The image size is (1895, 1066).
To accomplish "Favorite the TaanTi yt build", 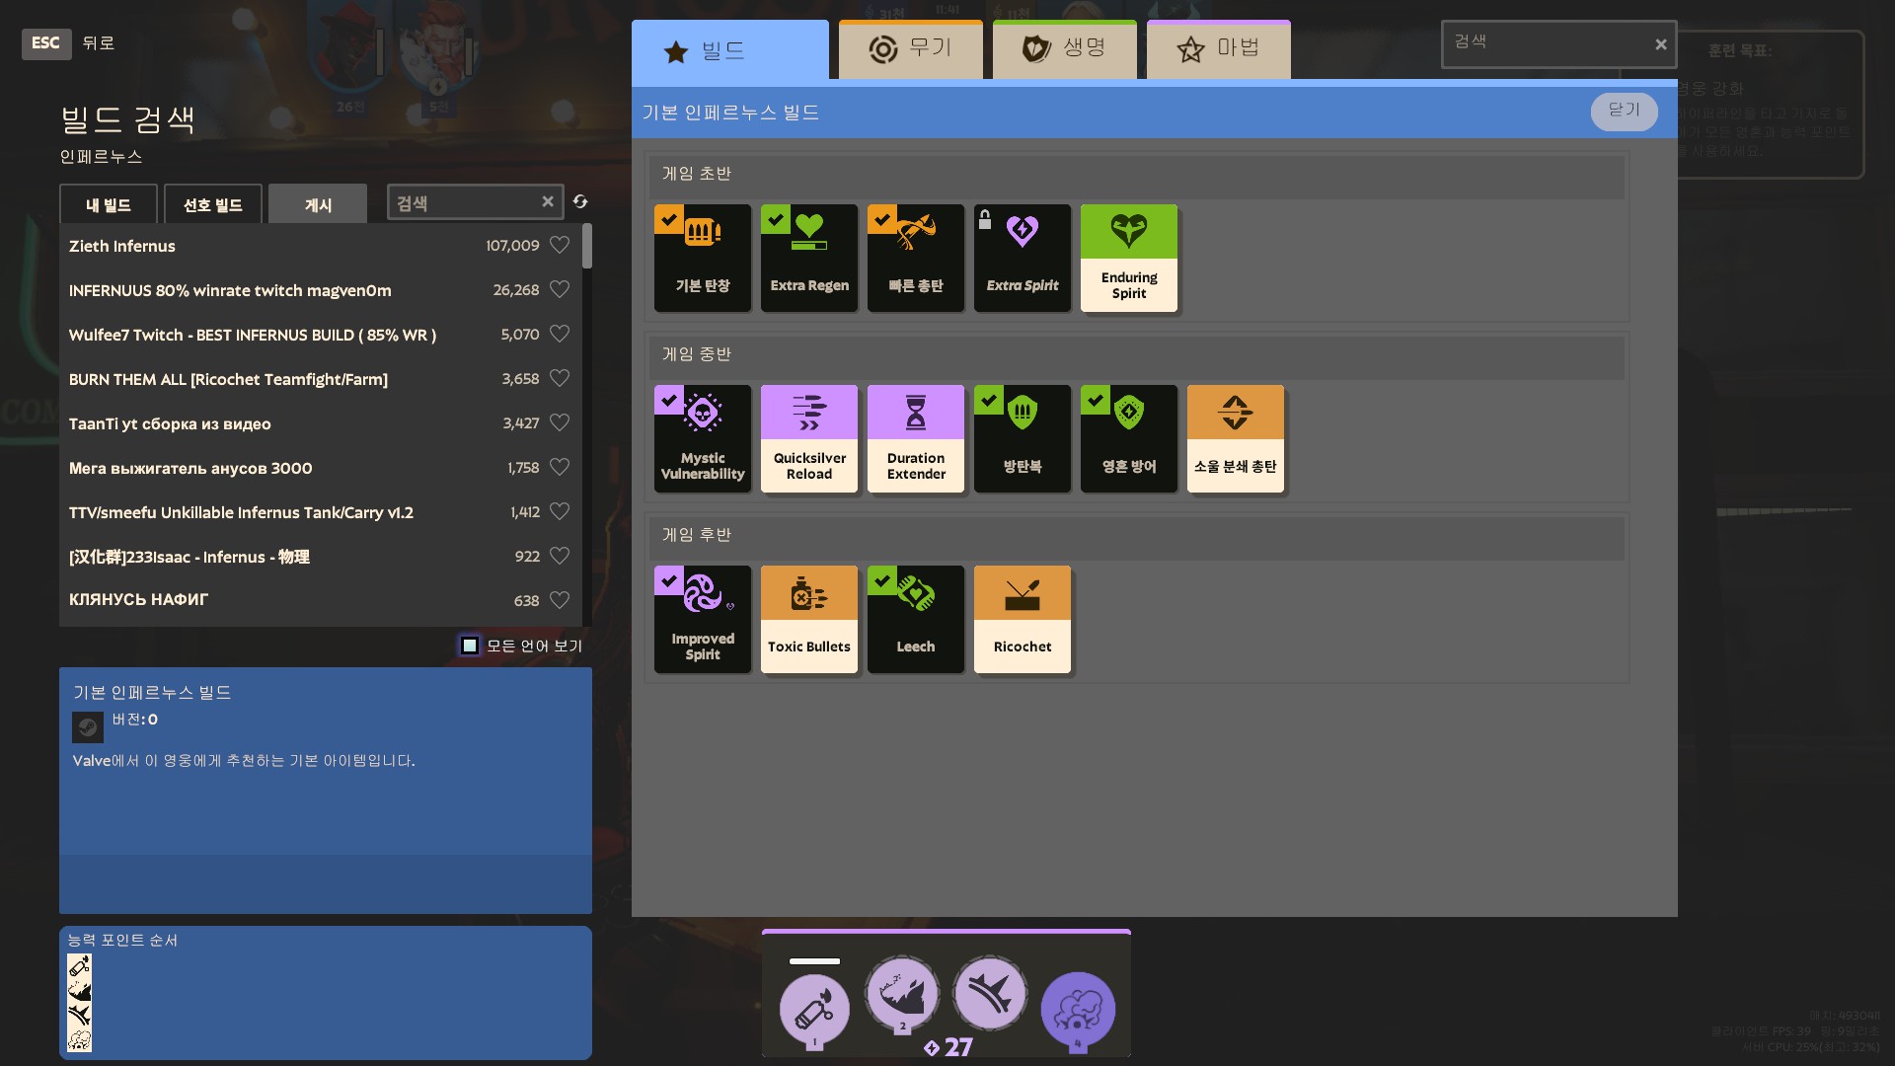I will 560,422.
